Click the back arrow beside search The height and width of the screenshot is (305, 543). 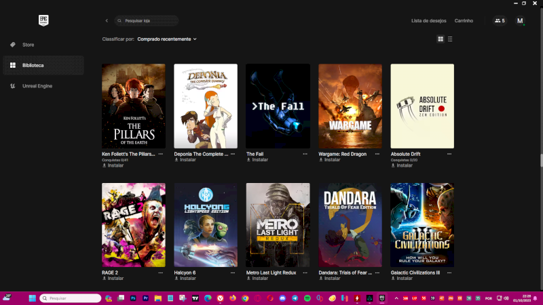pyautogui.click(x=107, y=21)
